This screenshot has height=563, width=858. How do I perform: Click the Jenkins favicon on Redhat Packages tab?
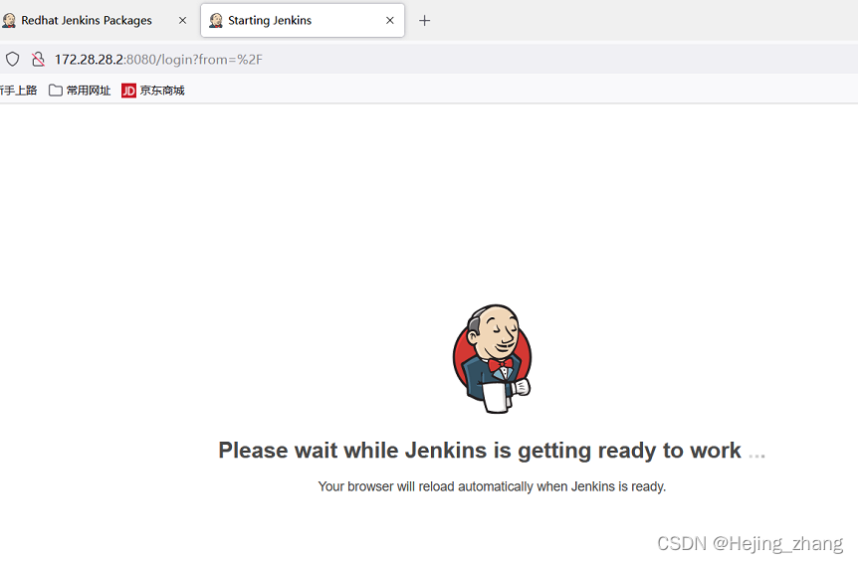[x=9, y=21]
